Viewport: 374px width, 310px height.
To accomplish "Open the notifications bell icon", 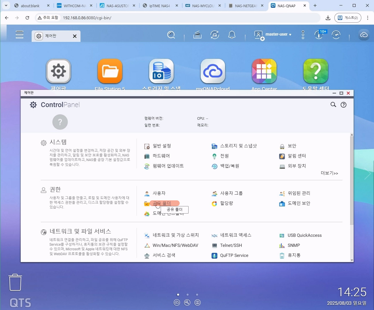I will pos(232,35).
